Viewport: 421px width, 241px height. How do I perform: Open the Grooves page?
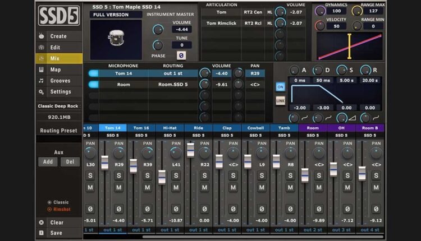60,81
